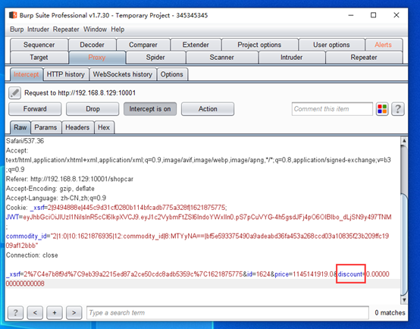Click the Forward button
The height and width of the screenshot is (329, 420).
tap(35, 109)
